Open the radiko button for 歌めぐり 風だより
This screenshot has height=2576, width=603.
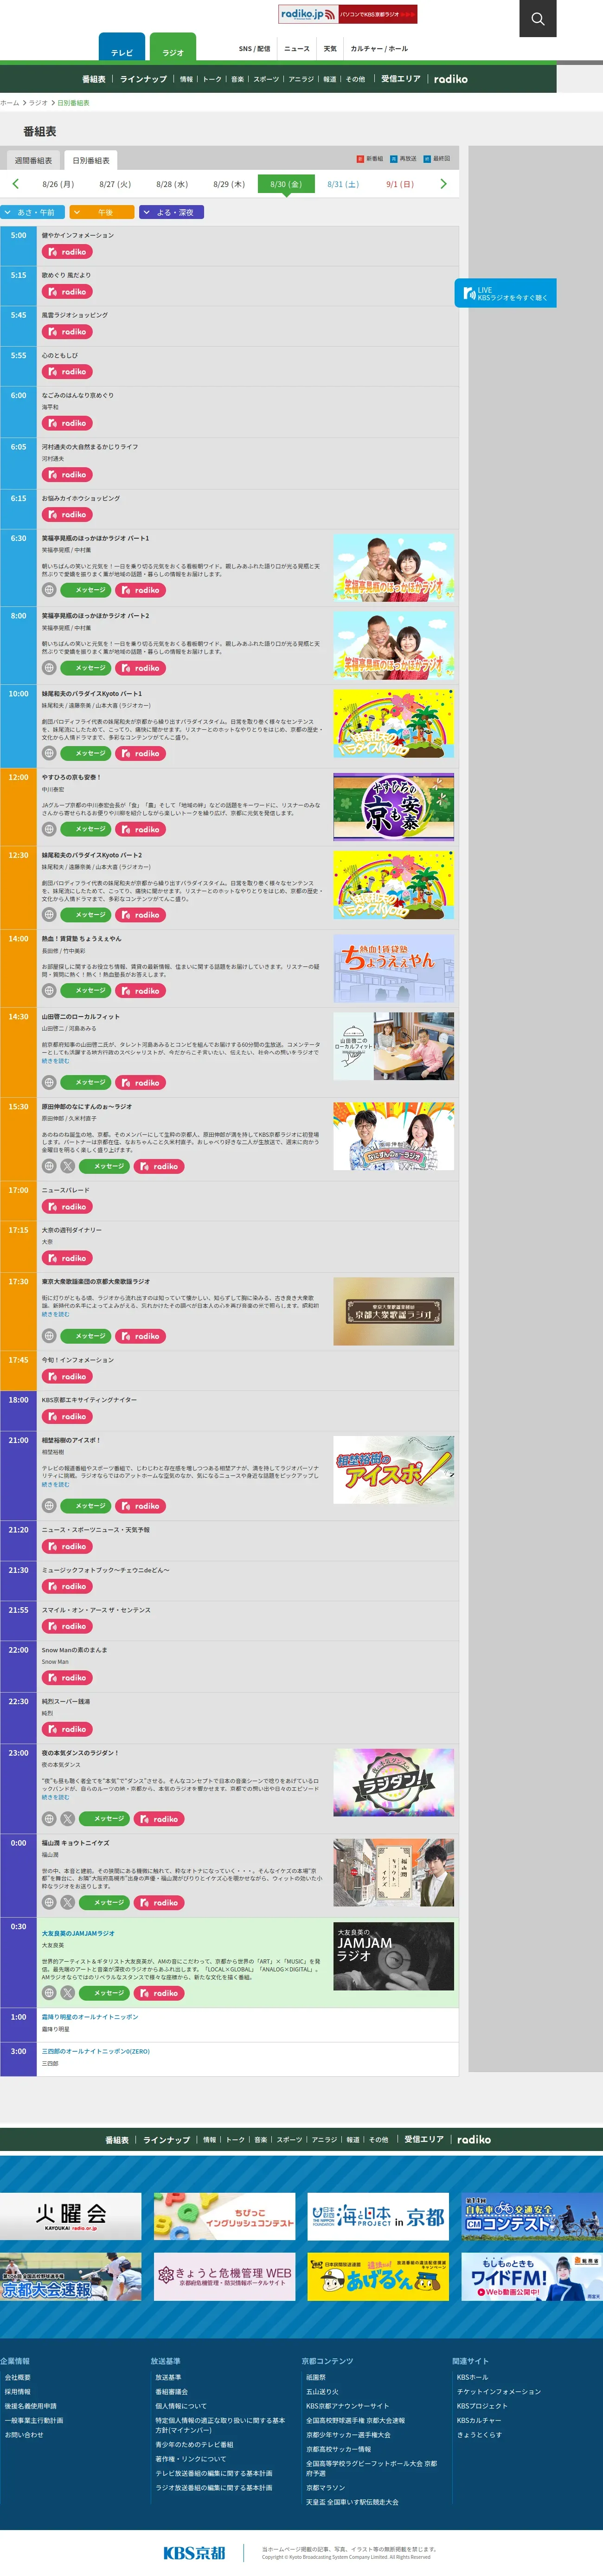click(67, 292)
